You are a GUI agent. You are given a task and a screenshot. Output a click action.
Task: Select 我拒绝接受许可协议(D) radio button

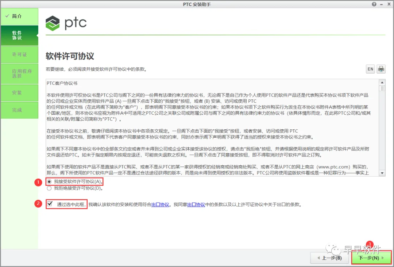coord(49,188)
